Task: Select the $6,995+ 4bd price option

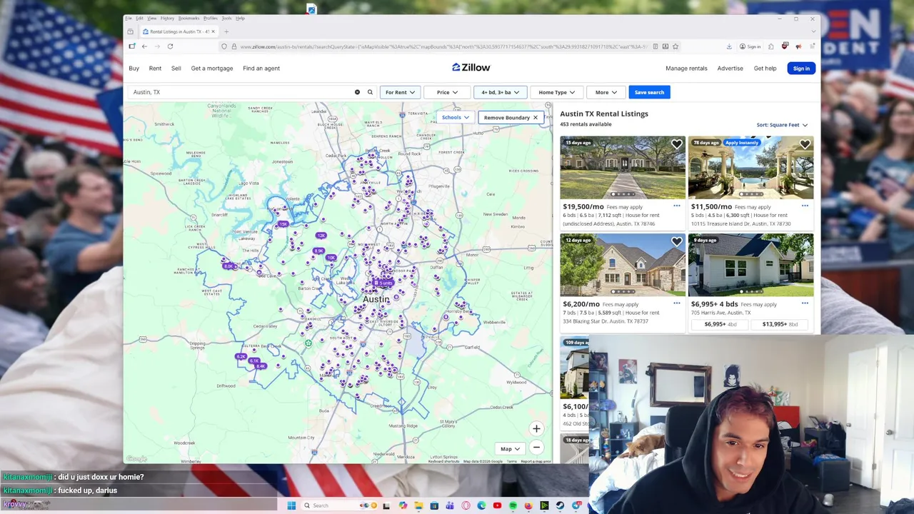Action: [x=720, y=324]
